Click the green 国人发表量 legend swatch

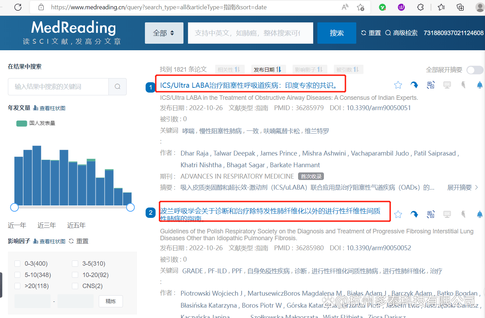click(22, 124)
